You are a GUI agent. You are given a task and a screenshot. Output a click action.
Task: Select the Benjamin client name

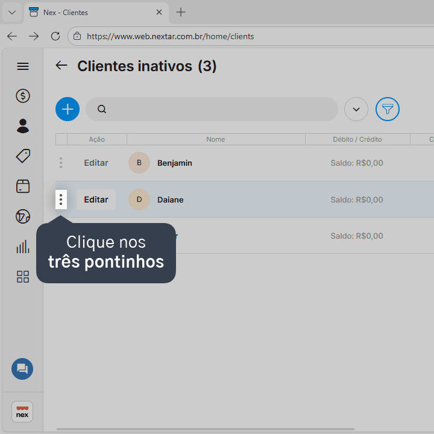pyautogui.click(x=175, y=163)
